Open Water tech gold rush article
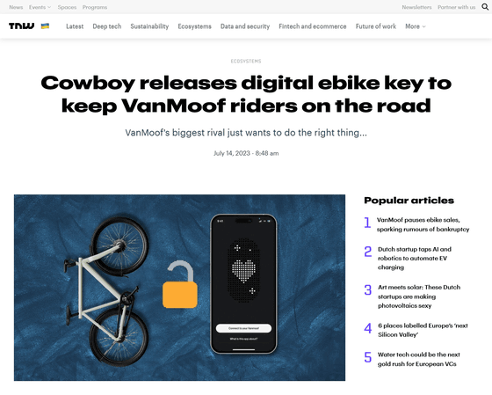This screenshot has width=492, height=395. pyautogui.click(x=418, y=359)
